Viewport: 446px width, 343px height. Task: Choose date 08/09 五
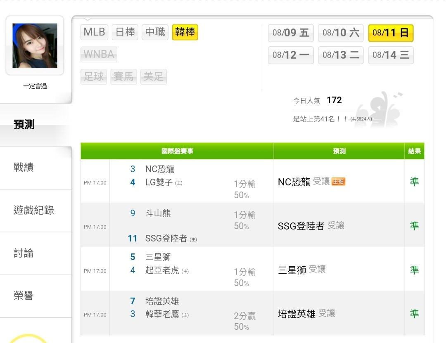(291, 33)
